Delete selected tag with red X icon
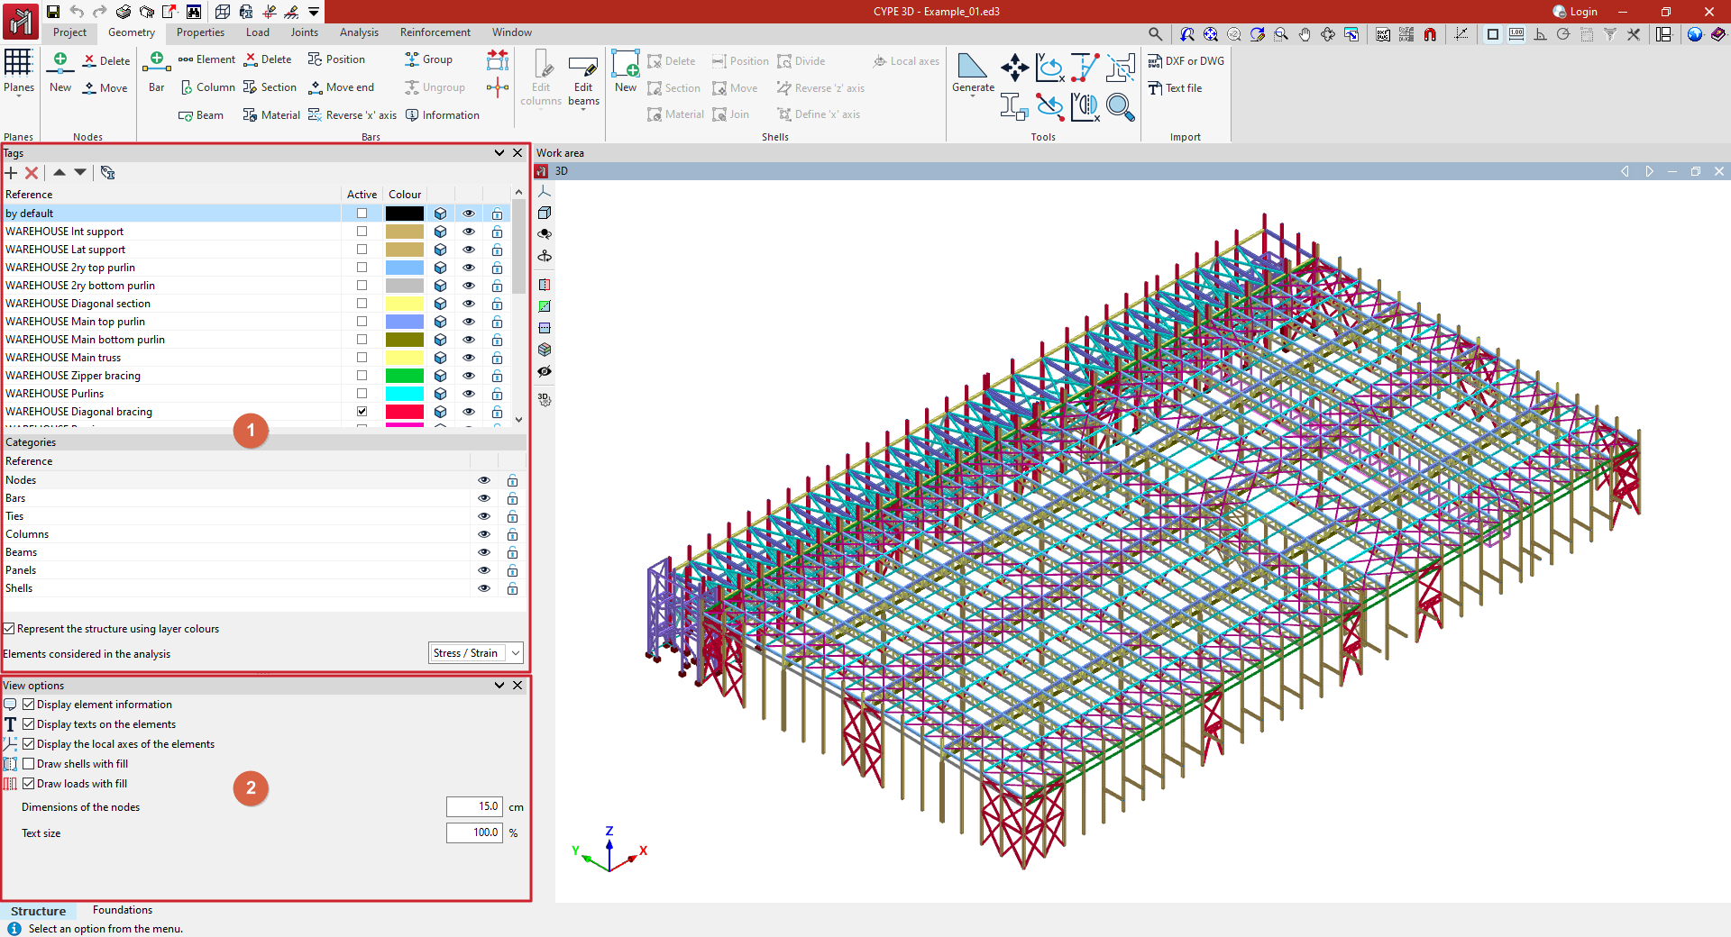The width and height of the screenshot is (1731, 937). (x=32, y=173)
